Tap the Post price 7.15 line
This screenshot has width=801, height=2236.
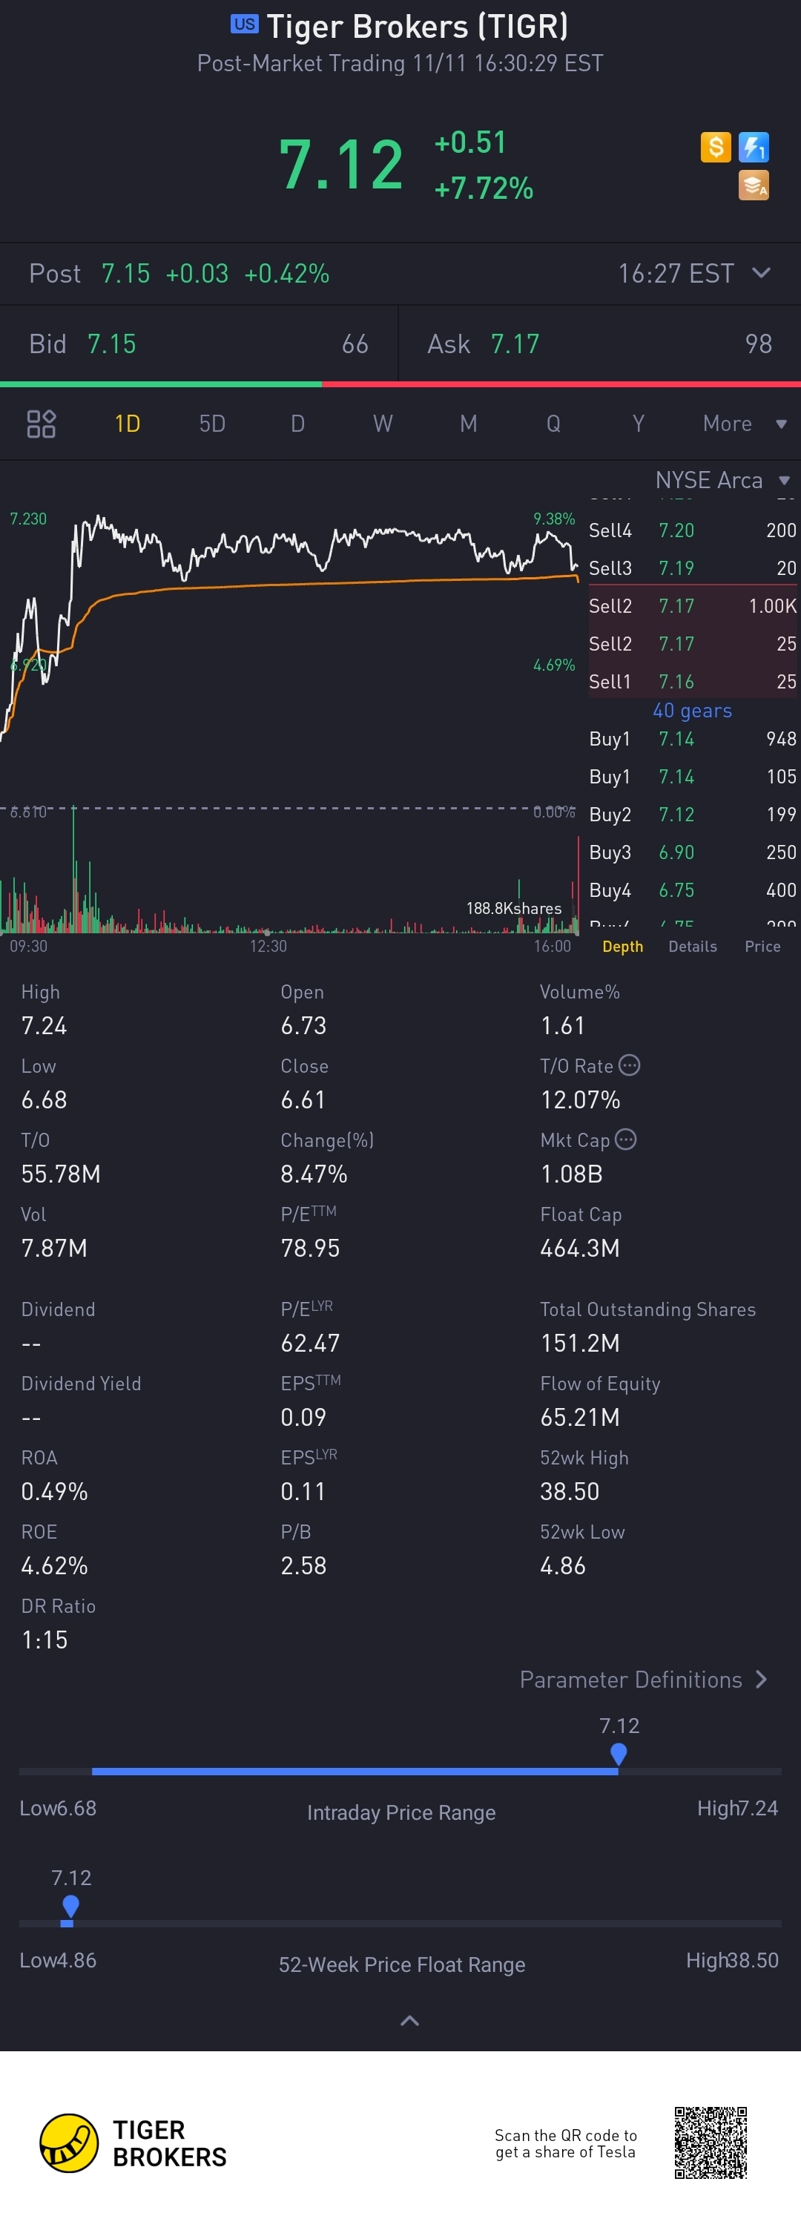pos(179,274)
